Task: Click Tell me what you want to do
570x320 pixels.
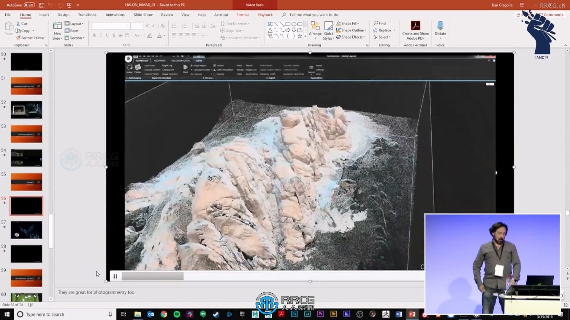Action: pyautogui.click(x=313, y=15)
